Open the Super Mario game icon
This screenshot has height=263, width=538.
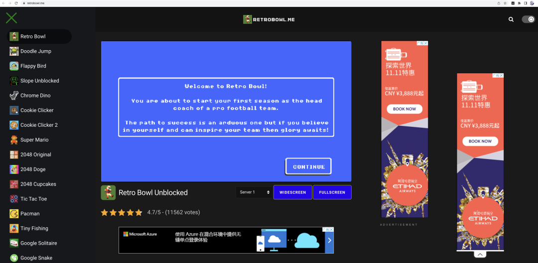(14, 140)
